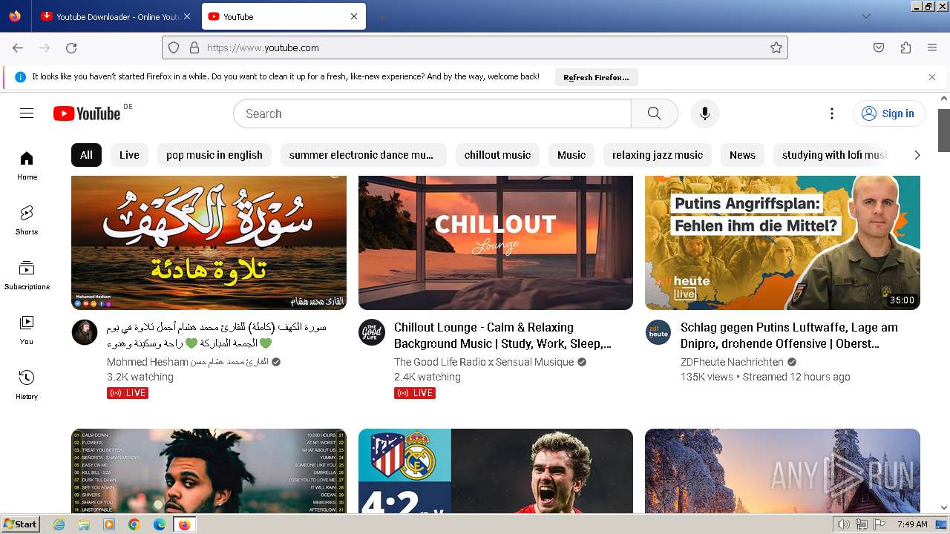Reload the page
950x534 pixels.
71,47
